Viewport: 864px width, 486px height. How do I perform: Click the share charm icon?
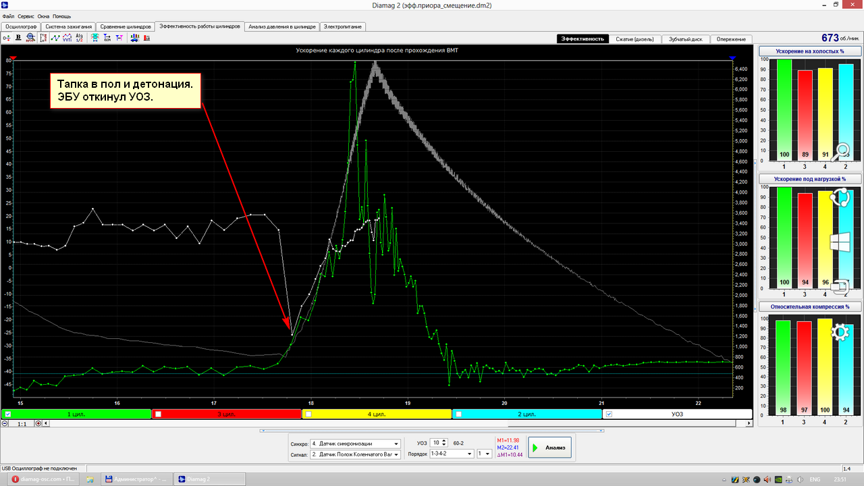pos(841,197)
